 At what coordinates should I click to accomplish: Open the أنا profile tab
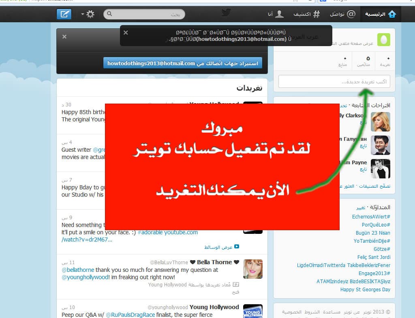(x=276, y=14)
